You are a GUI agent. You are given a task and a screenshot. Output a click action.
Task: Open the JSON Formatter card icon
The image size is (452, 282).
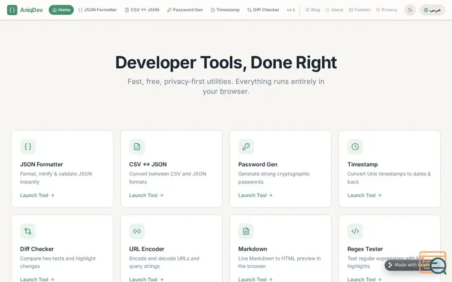28,147
